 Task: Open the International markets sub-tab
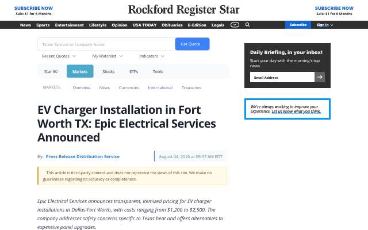160,87
